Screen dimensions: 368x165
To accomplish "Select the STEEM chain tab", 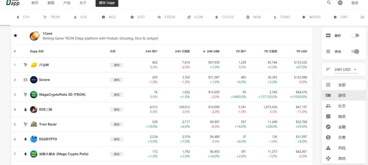I will (x=166, y=17).
